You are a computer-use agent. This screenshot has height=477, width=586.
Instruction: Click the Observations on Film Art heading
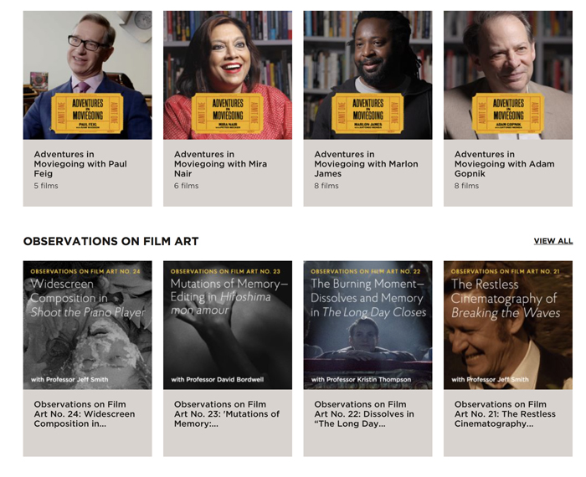[x=111, y=241]
